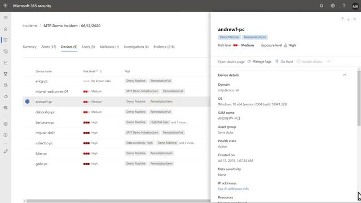Go to next item with down arrow
Viewport: 361px width, 203px height.
coord(349,19)
